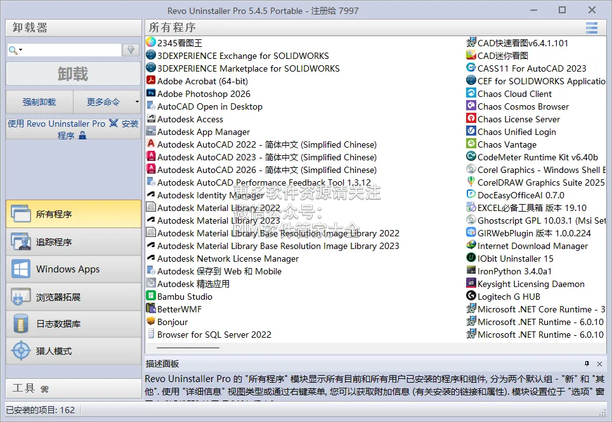Viewport: 612px width, 422px height.
Task: Select Autodesk Material Library 2023 entry
Action: click(214, 220)
